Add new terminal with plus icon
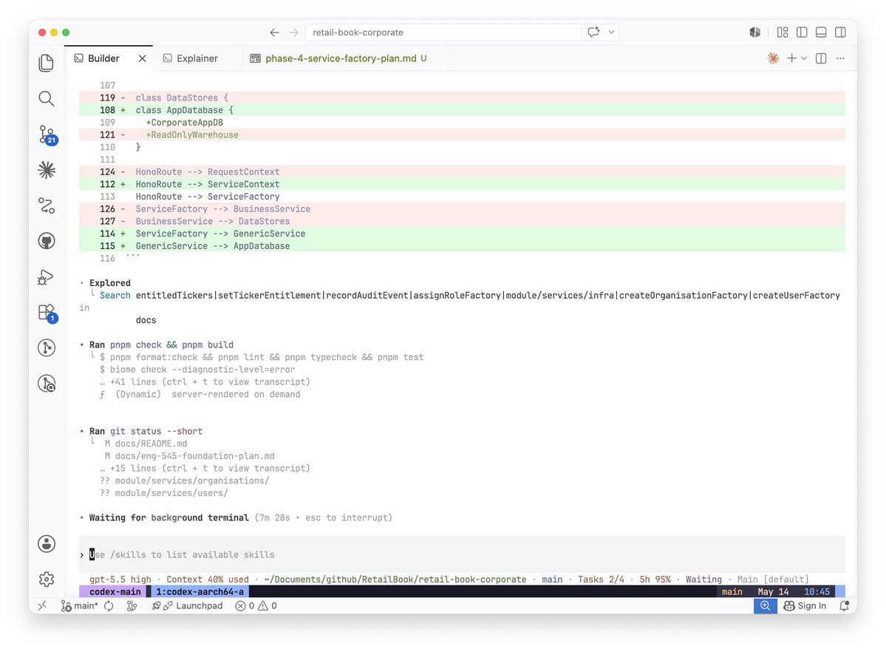 point(791,58)
